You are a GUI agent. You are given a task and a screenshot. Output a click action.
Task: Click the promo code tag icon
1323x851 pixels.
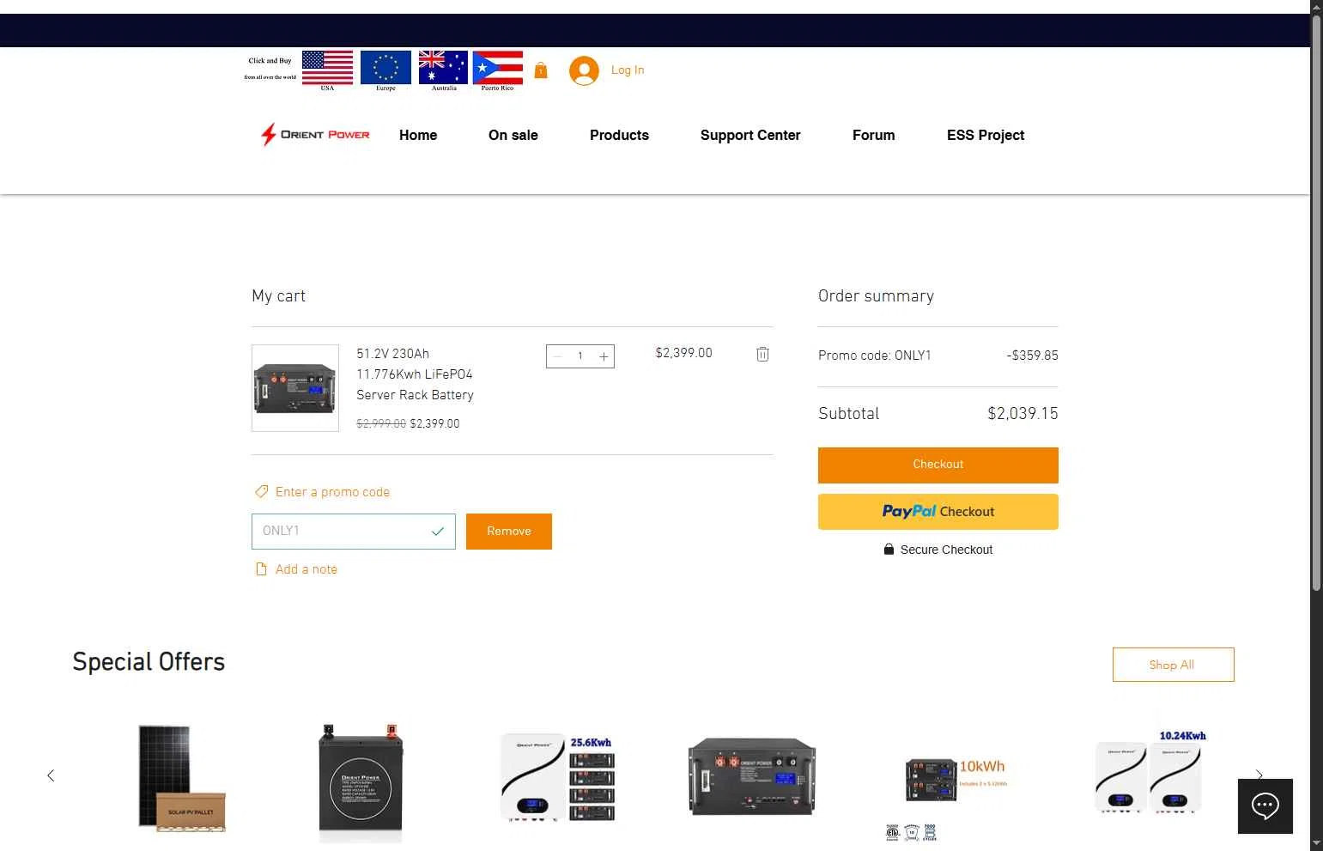[x=262, y=492]
